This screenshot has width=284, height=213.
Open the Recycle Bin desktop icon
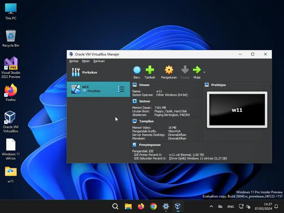click(11, 39)
